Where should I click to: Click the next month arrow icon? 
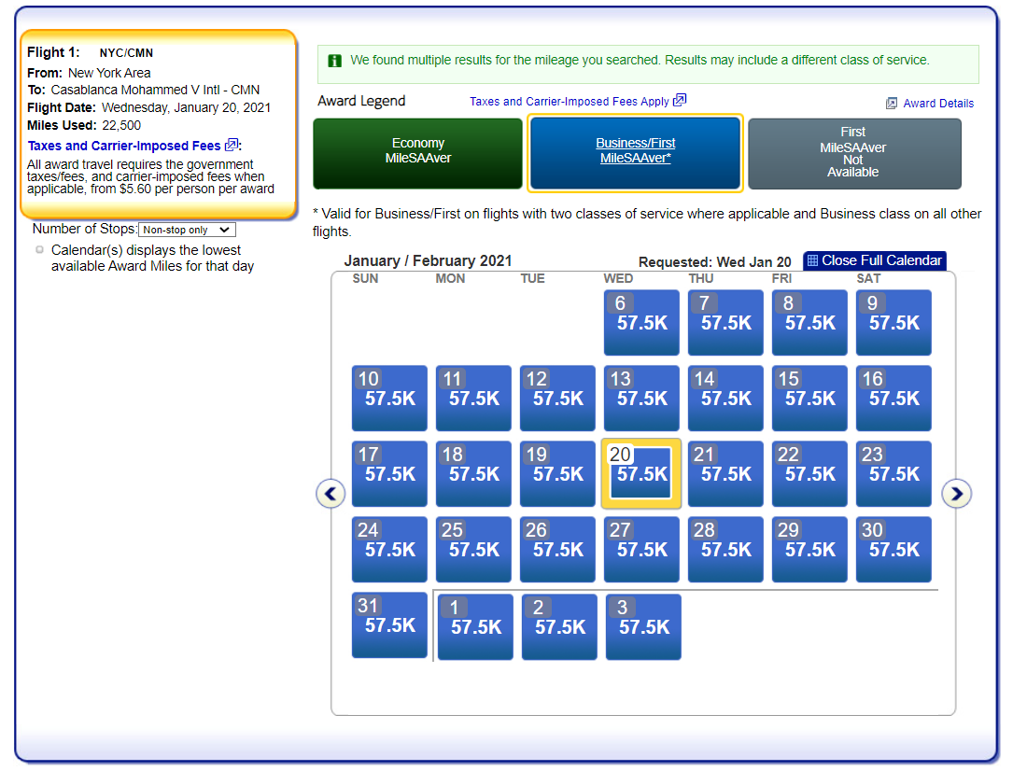pos(956,494)
